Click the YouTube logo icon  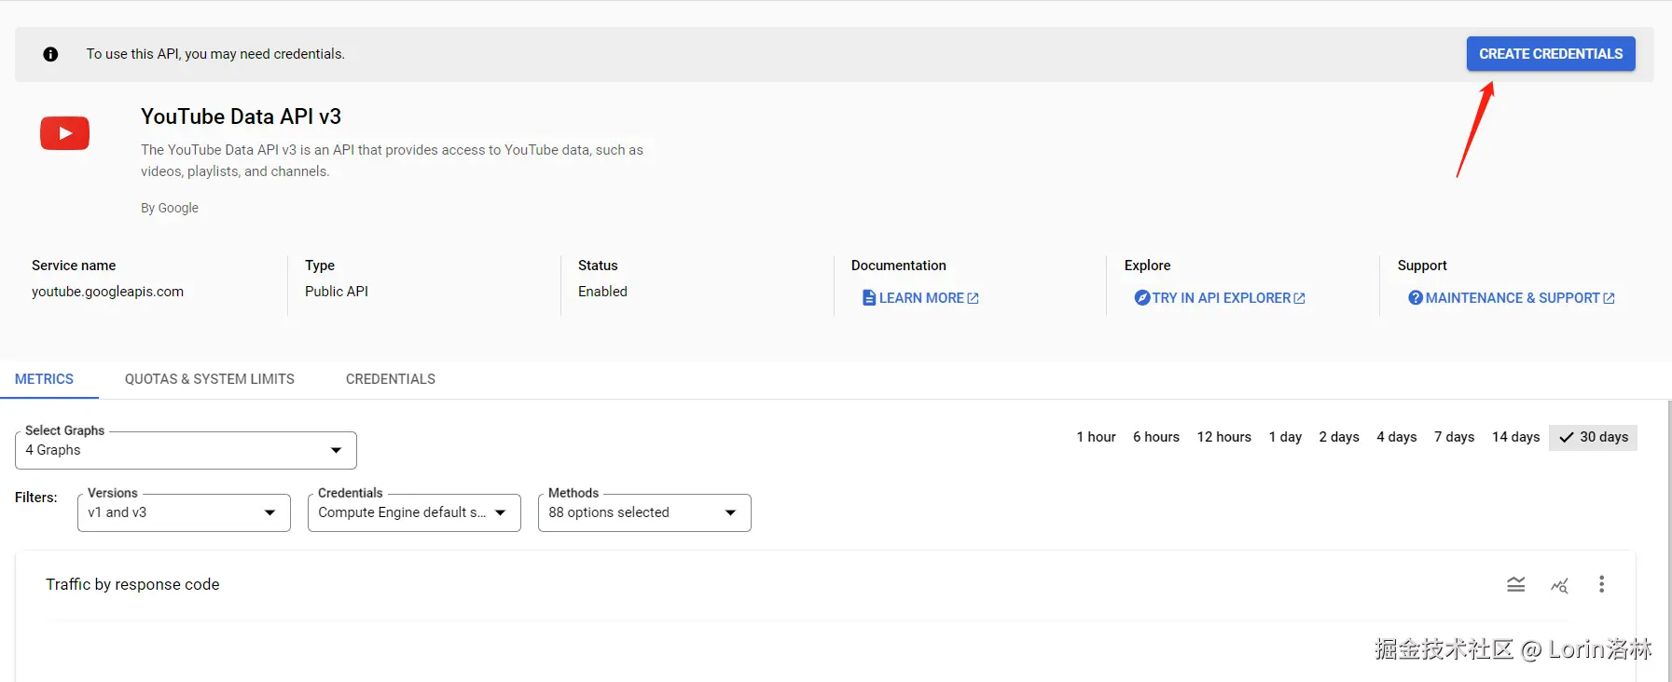[64, 133]
